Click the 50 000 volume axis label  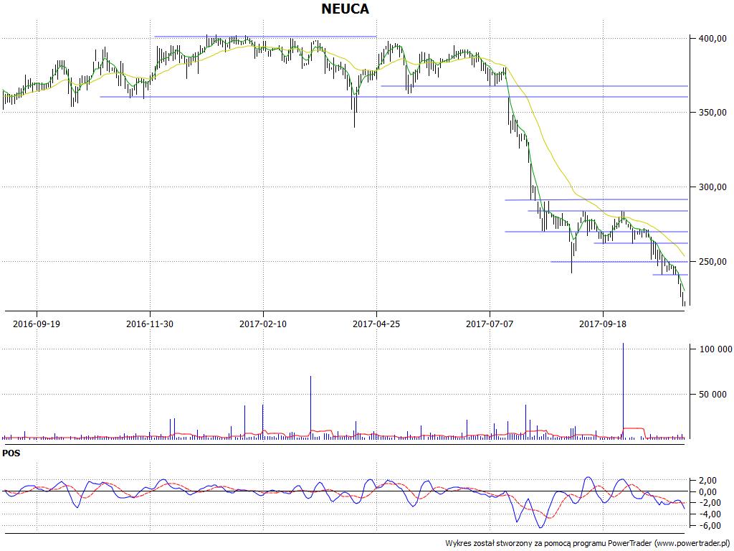(x=713, y=395)
